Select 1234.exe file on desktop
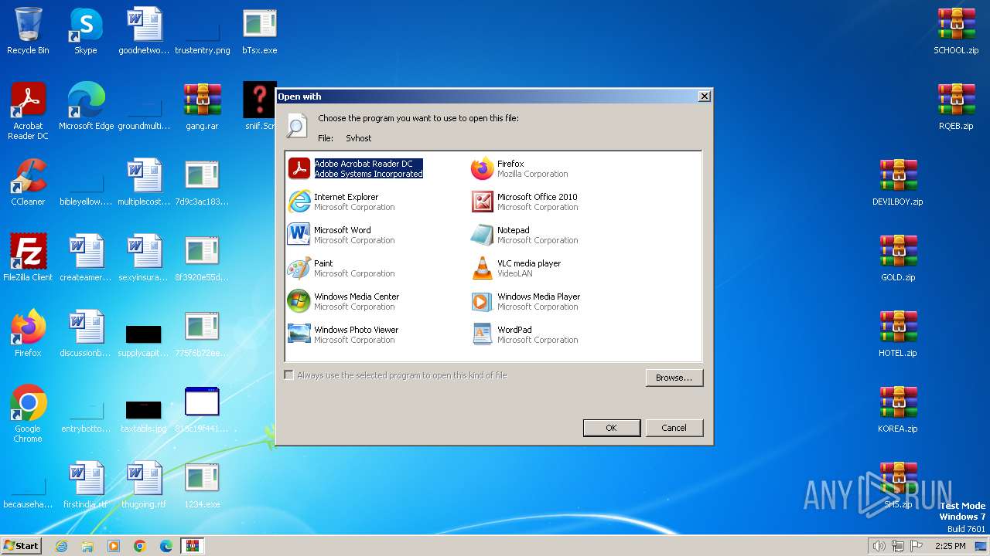The width and height of the screenshot is (990, 556). click(202, 486)
